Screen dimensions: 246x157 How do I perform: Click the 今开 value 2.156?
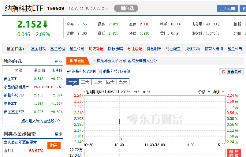[82, 24]
